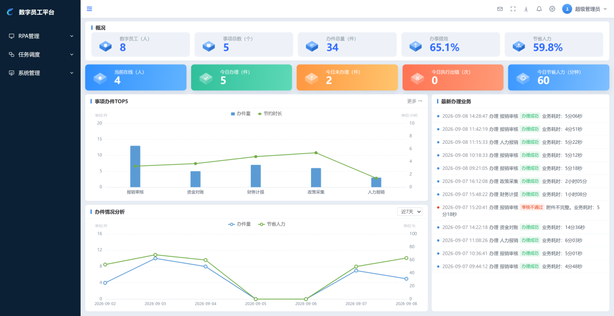The image size is (614, 316).
Task: Click 办件量 data point at 2026-09-08
Action: point(406,279)
